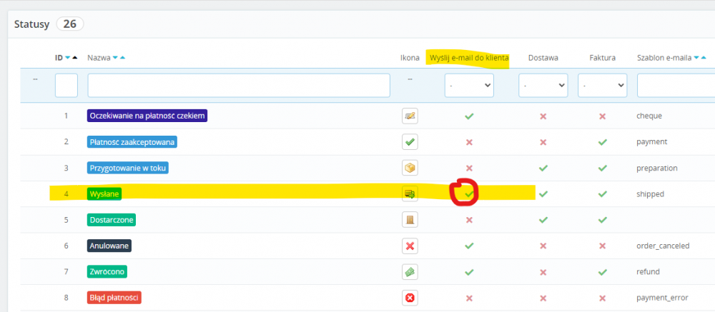Toggle Faktura for Oczekiwanie na płatność czekiem

(602, 116)
